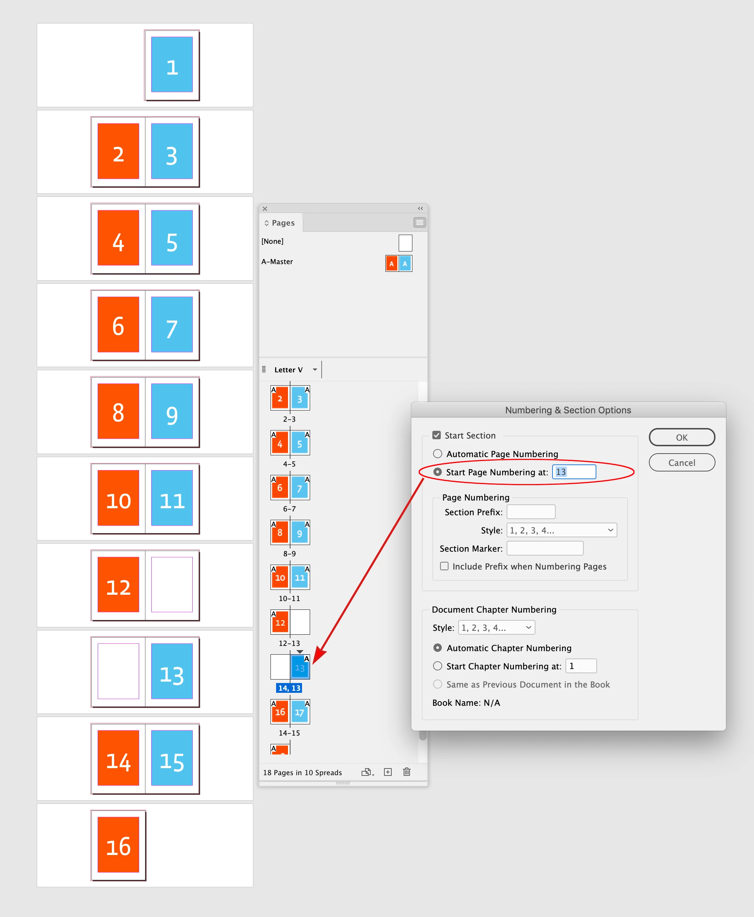Screen dimensions: 754x917
Task: Enable Include Prefix when Numbering Pages
Action: click(x=444, y=566)
